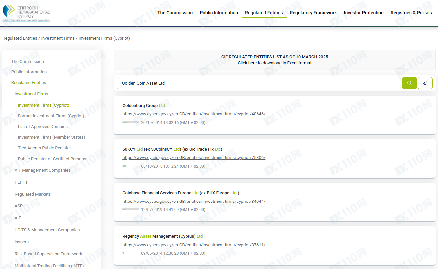Open Former Investment Firms (Cypriot) sidebar item

[x=51, y=116]
